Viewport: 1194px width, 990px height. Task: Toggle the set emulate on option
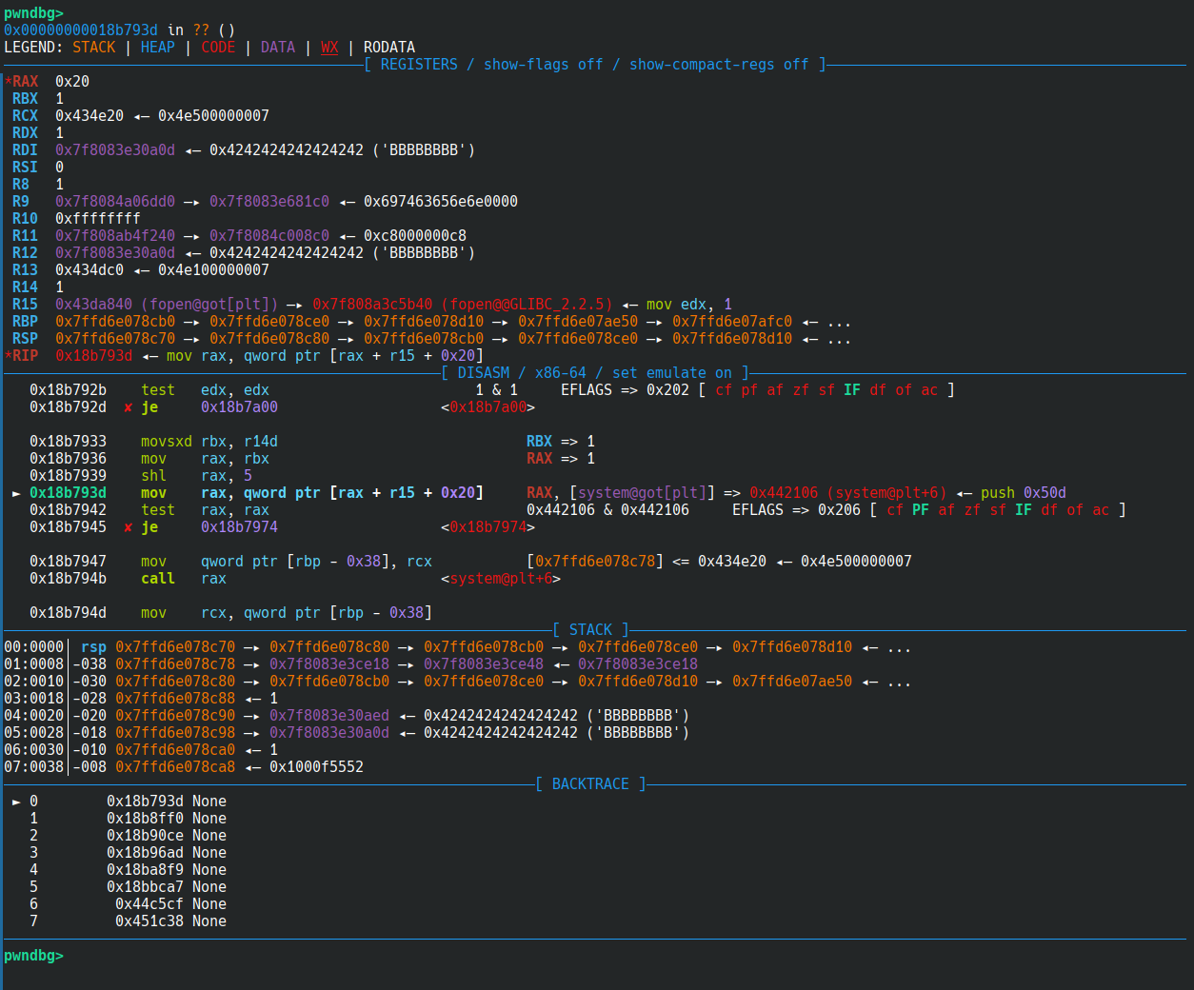coord(671,373)
